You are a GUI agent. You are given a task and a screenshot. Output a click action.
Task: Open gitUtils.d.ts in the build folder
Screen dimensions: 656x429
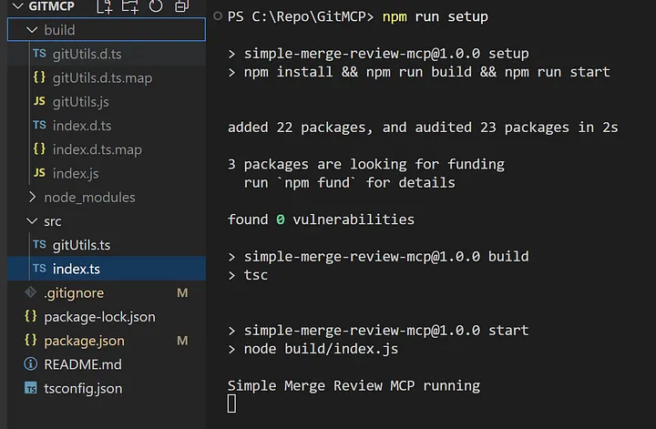(87, 54)
